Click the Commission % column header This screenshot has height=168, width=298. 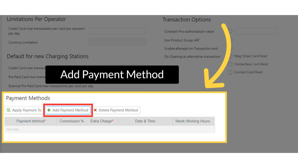coord(72,121)
